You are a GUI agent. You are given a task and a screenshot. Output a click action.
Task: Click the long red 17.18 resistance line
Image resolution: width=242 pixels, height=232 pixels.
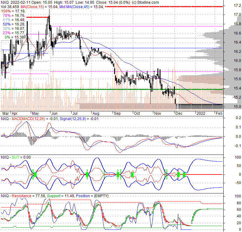tap(164, 7)
